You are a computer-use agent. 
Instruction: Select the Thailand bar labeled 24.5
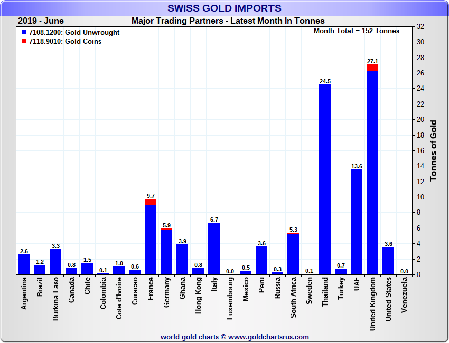point(325,179)
